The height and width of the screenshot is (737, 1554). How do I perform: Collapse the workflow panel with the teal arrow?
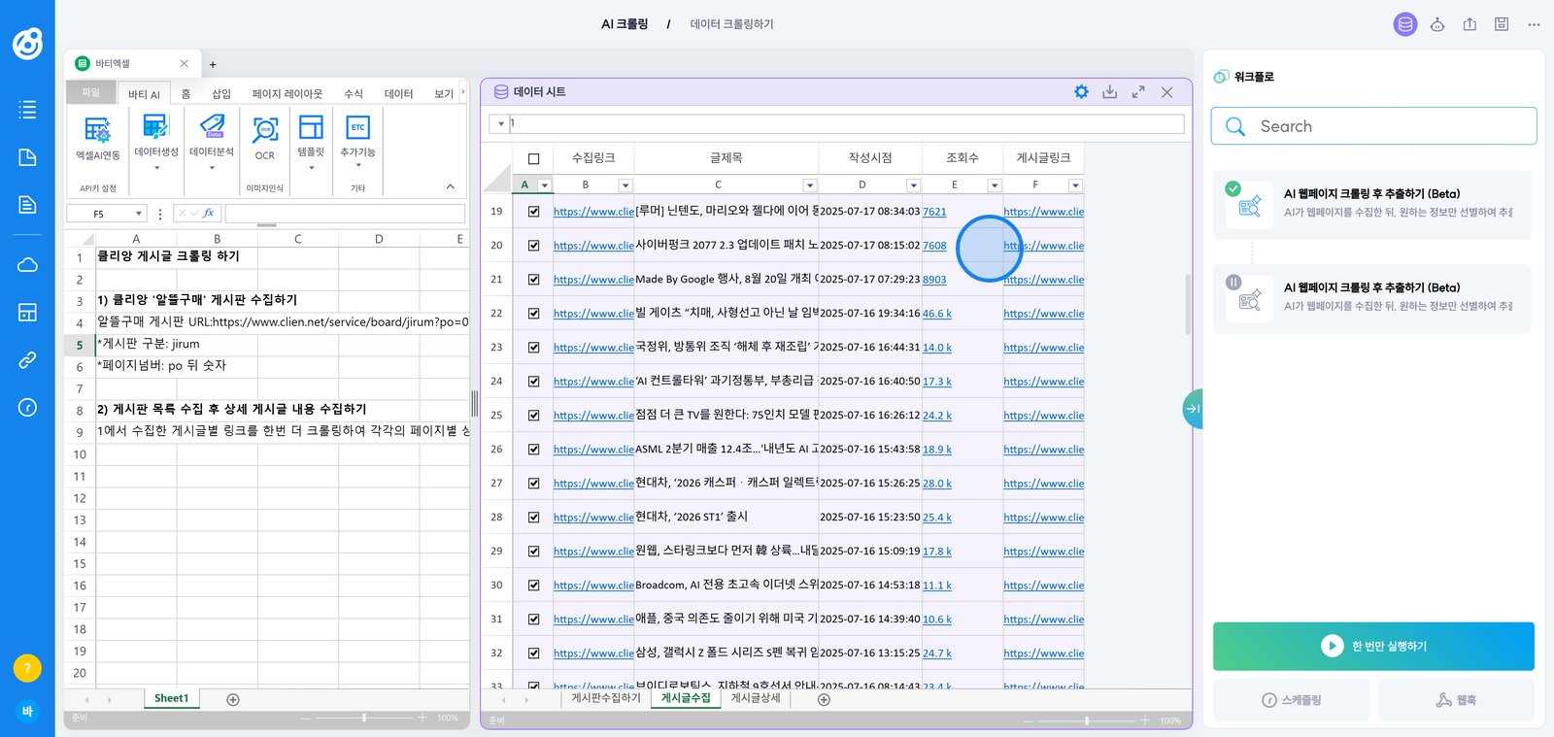(x=1192, y=409)
